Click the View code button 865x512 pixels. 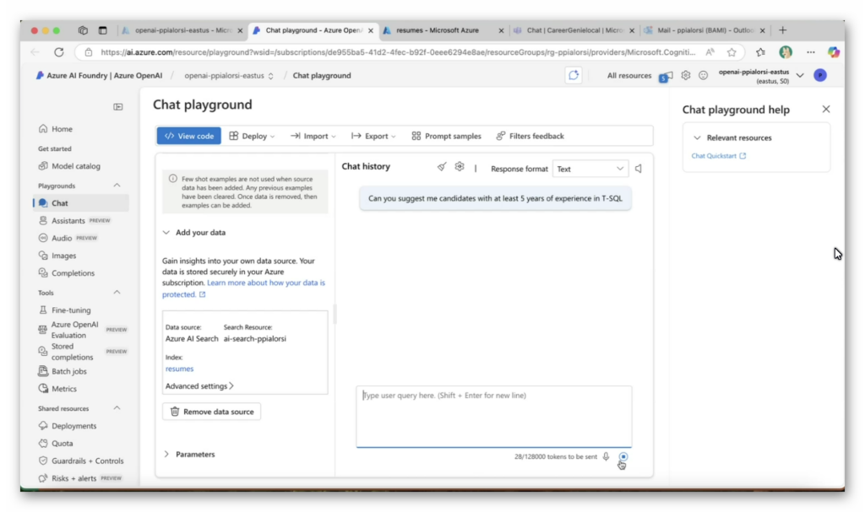pos(188,136)
